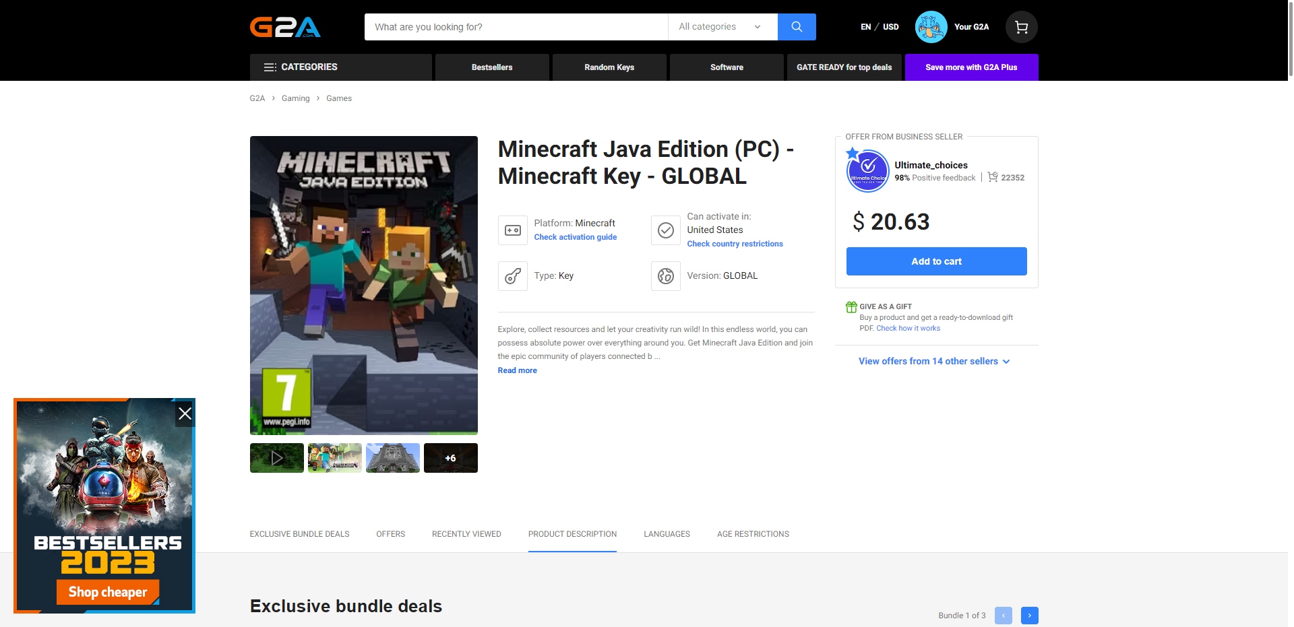Viewport: 1294px width, 627px height.
Task: Click Your G2A account label
Action: (971, 27)
